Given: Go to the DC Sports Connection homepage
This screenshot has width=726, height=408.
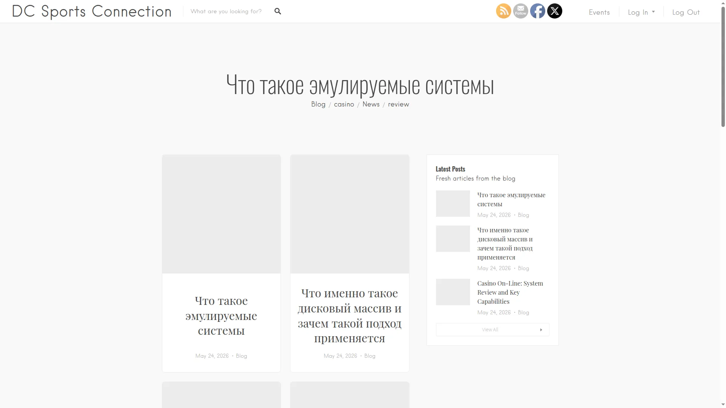Looking at the screenshot, I should 92,11.
